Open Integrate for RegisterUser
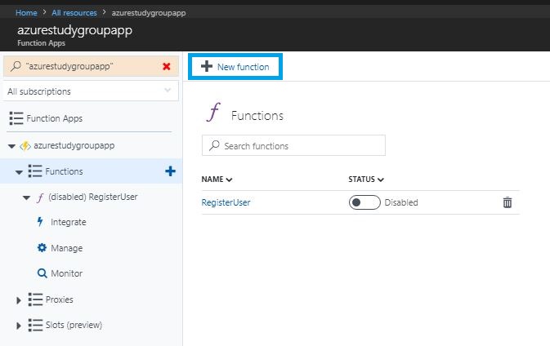The width and height of the screenshot is (550, 346). tap(69, 222)
